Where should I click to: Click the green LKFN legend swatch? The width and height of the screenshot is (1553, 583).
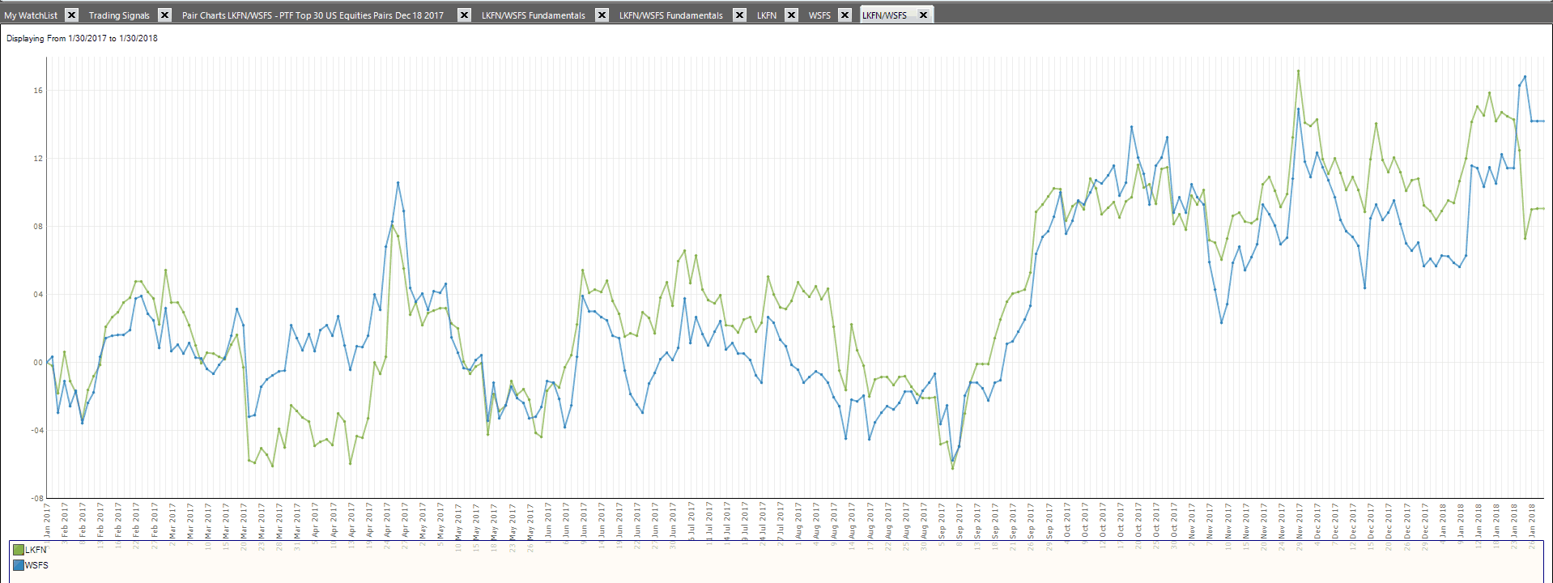tap(19, 550)
